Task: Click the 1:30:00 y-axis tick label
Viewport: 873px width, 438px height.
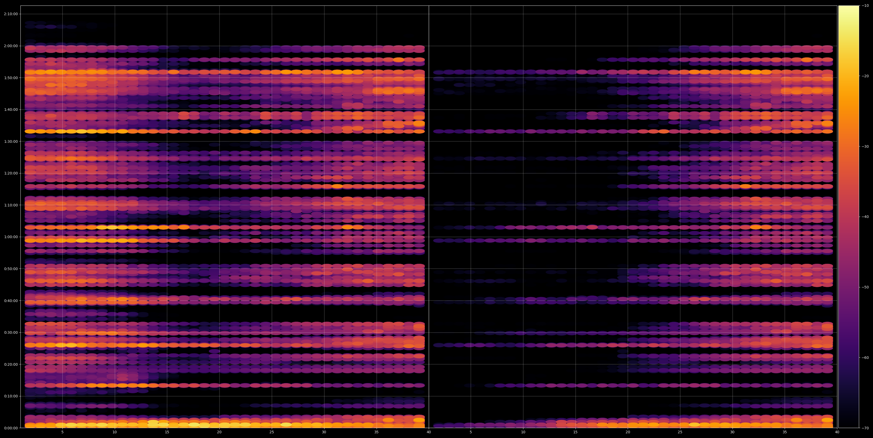Action: pyautogui.click(x=11, y=141)
